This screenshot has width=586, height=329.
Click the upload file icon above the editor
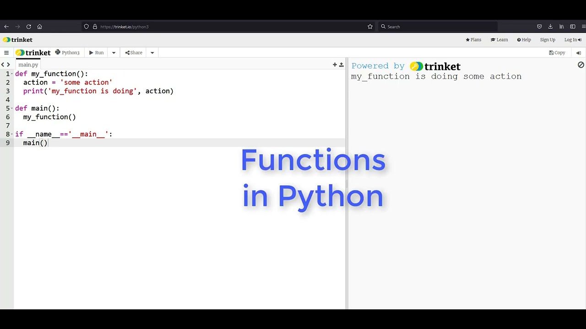[x=341, y=65]
